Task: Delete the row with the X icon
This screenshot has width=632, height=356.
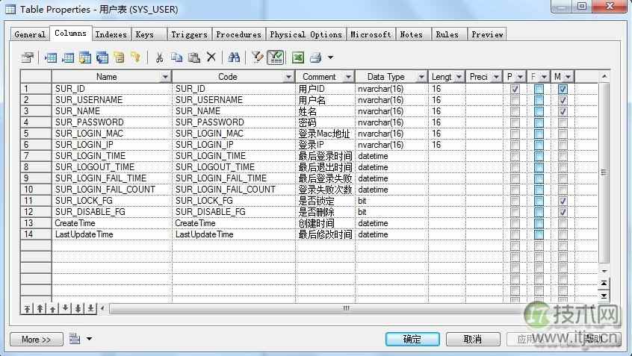Action: [x=211, y=57]
